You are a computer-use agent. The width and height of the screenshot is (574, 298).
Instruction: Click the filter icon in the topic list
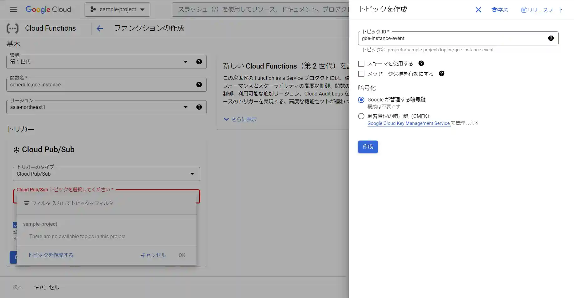coord(27,203)
